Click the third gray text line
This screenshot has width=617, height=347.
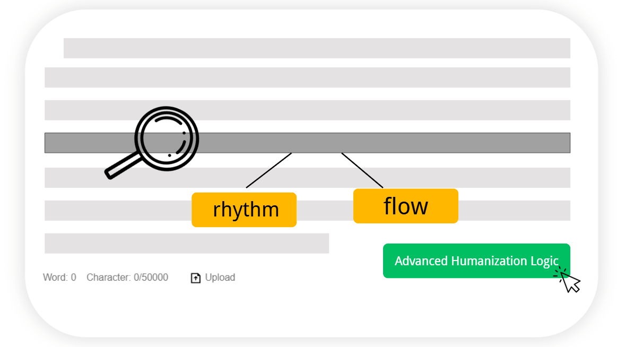[x=307, y=110]
